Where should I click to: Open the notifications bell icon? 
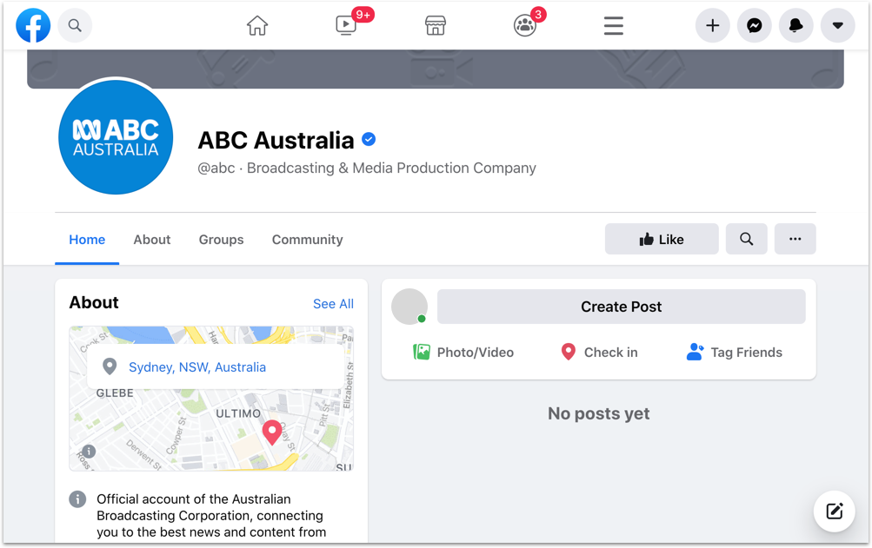[796, 26]
